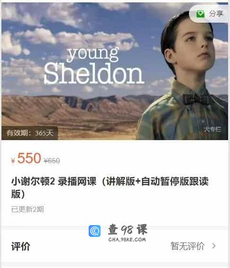Click the crossed-out ¥650 original price
The image size is (230, 268).
[52, 161]
